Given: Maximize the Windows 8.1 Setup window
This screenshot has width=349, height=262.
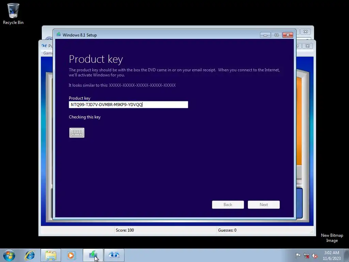Looking at the screenshot, I should click(276, 35).
